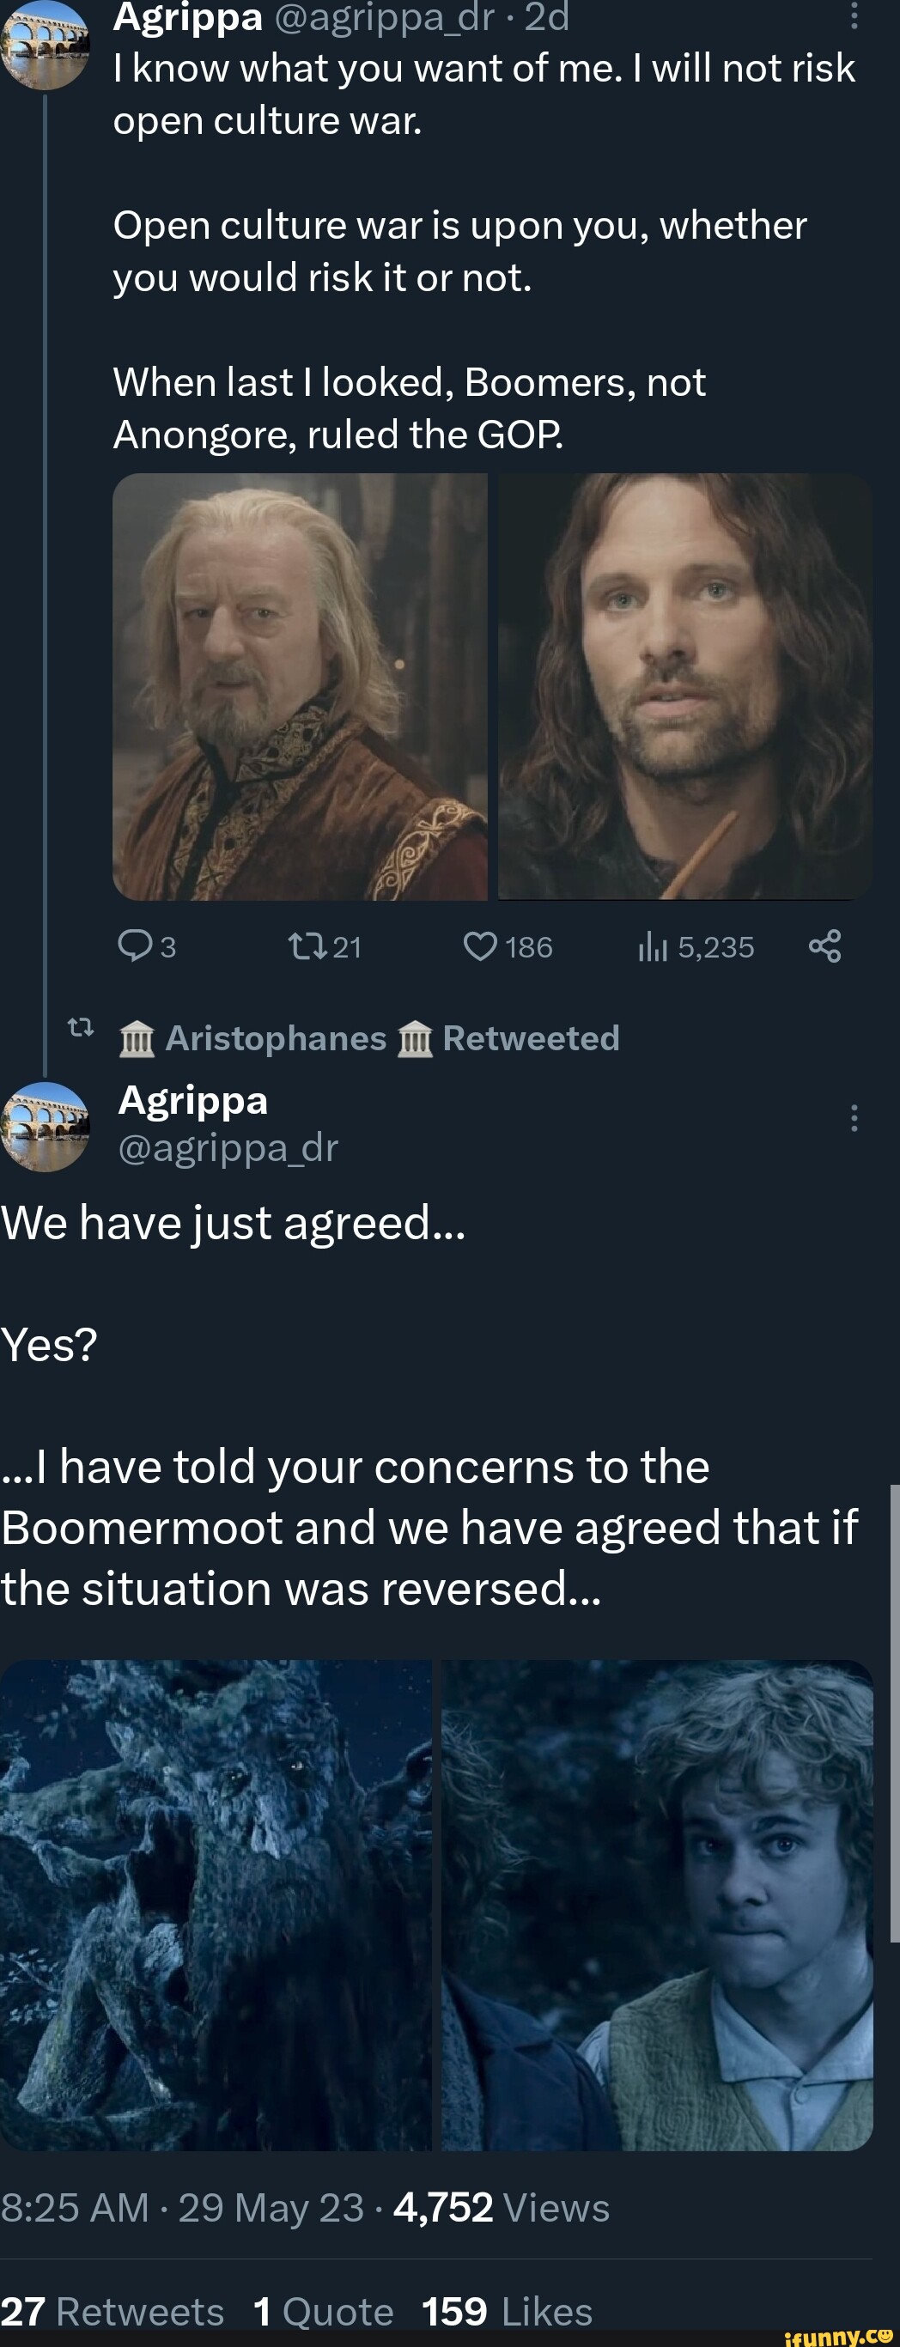Open Agrippa's aqueduct avatar on top tweet
This screenshot has width=900, height=2347.
tap(45, 45)
